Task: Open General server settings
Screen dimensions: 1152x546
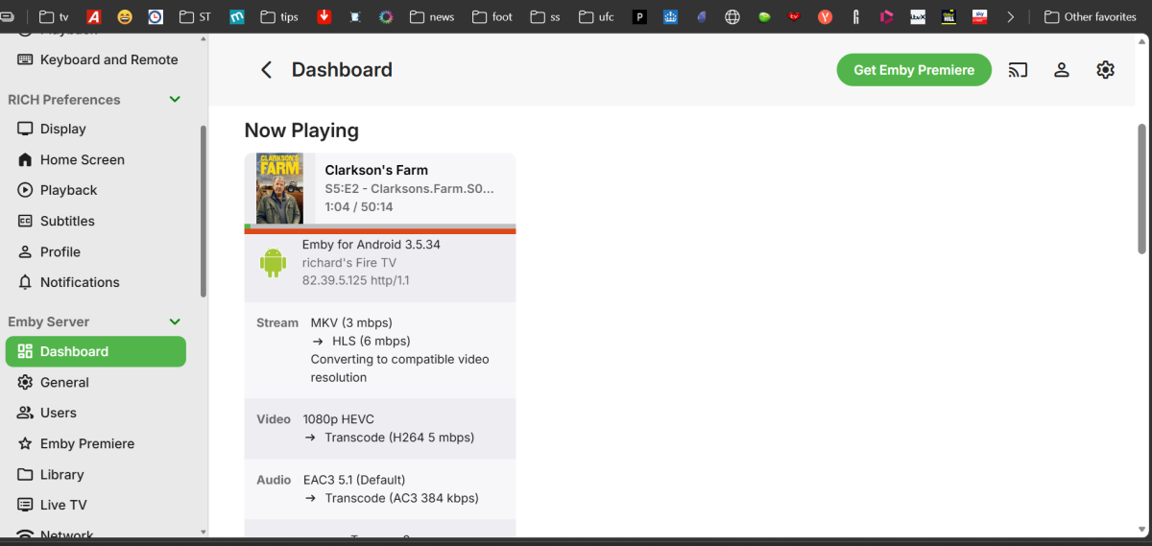Action: point(97,382)
